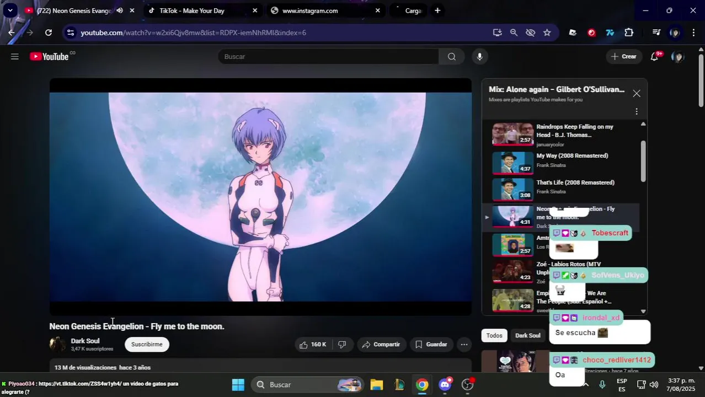Bookmark this page with the star icon
Image resolution: width=705 pixels, height=397 pixels.
pos(547,33)
